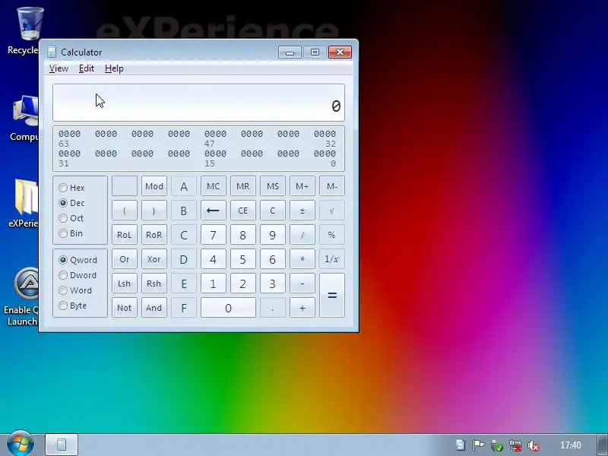The width and height of the screenshot is (608, 456).
Task: Store value with MS
Action: click(273, 186)
